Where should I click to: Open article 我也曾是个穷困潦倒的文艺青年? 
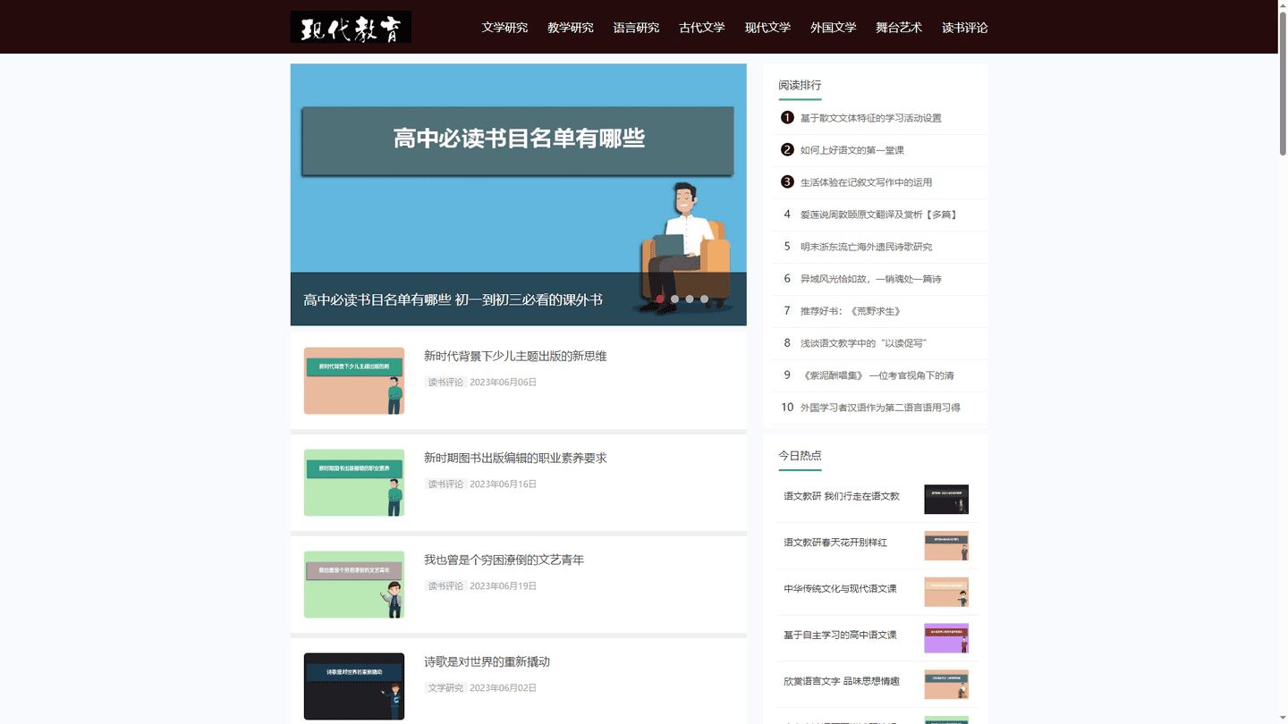click(x=504, y=560)
